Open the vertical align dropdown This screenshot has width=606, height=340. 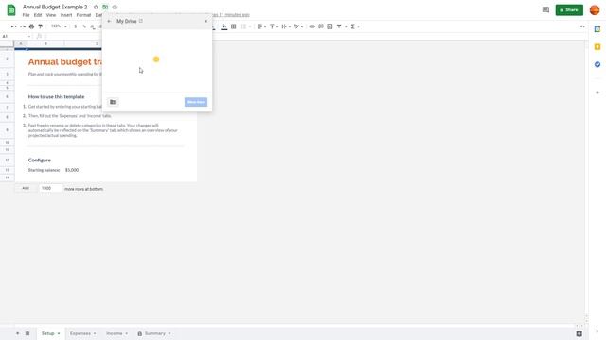click(x=274, y=26)
